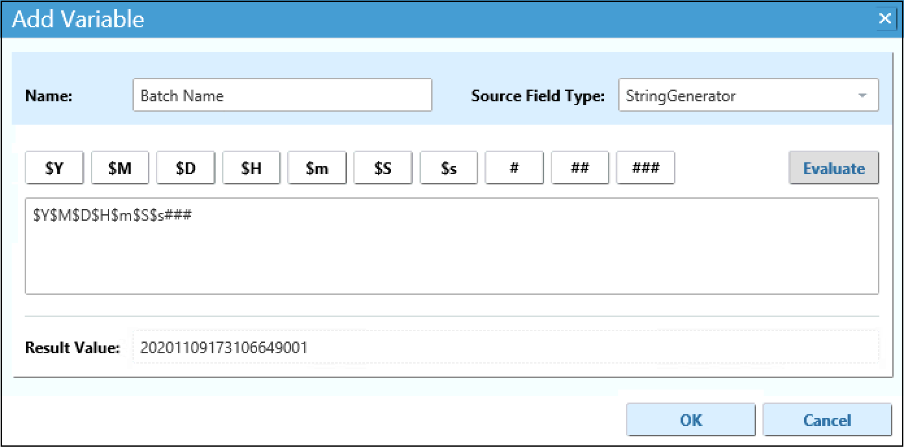Close the Add Variable dialog
Viewport: 904px width, 448px height.
(885, 18)
